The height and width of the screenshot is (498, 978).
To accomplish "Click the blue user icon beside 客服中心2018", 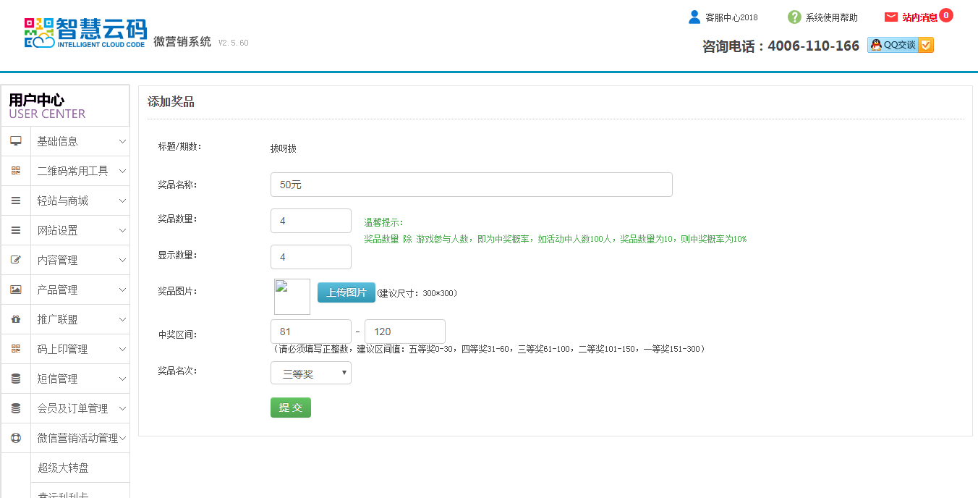I will coord(694,17).
